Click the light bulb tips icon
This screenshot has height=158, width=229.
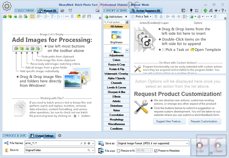click(191, 11)
